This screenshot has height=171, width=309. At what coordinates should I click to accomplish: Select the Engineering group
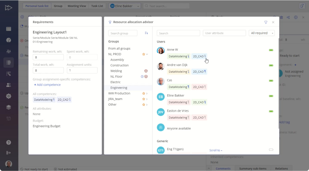(x=119, y=88)
